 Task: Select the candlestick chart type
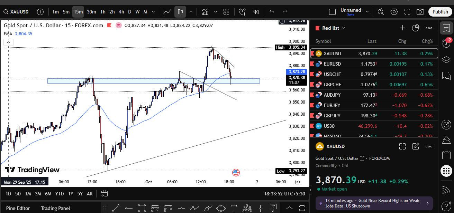[180, 12]
